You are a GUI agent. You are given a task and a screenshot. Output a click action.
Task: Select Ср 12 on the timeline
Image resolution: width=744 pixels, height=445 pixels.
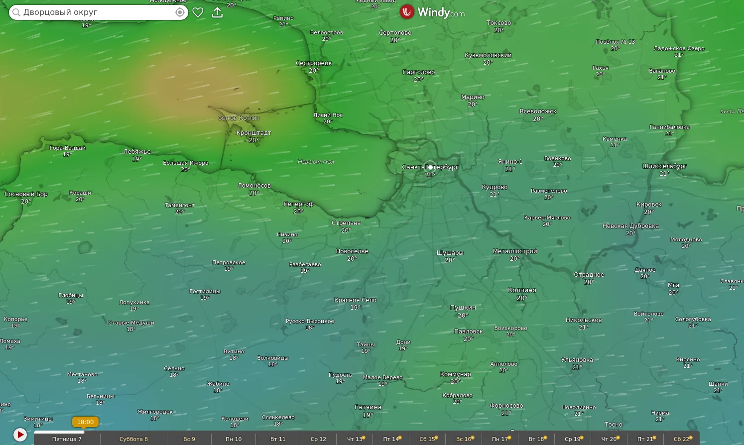coord(318,439)
